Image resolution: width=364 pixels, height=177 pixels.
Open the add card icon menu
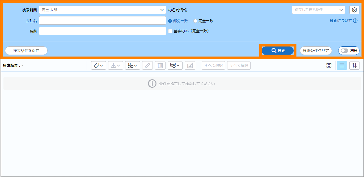[x=175, y=65]
